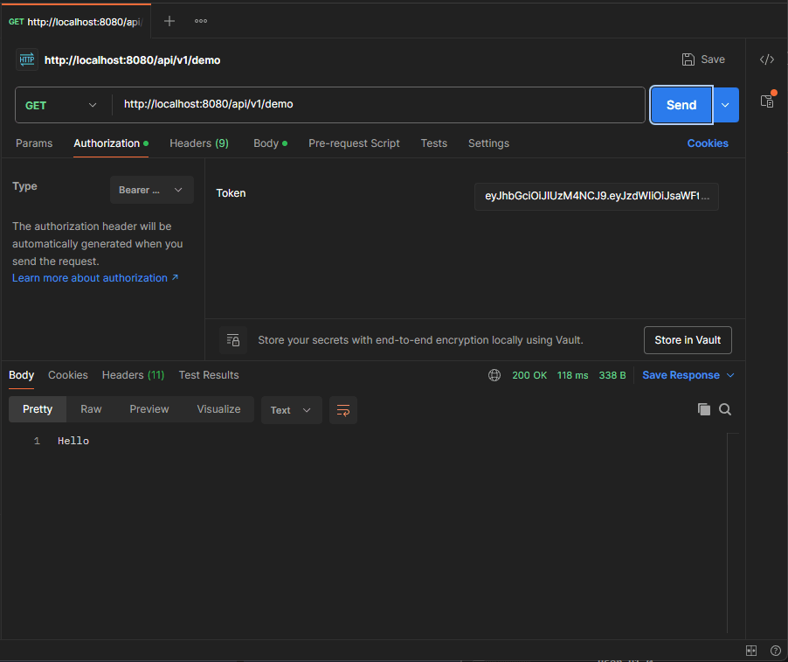Click the Token input field

[x=597, y=197]
